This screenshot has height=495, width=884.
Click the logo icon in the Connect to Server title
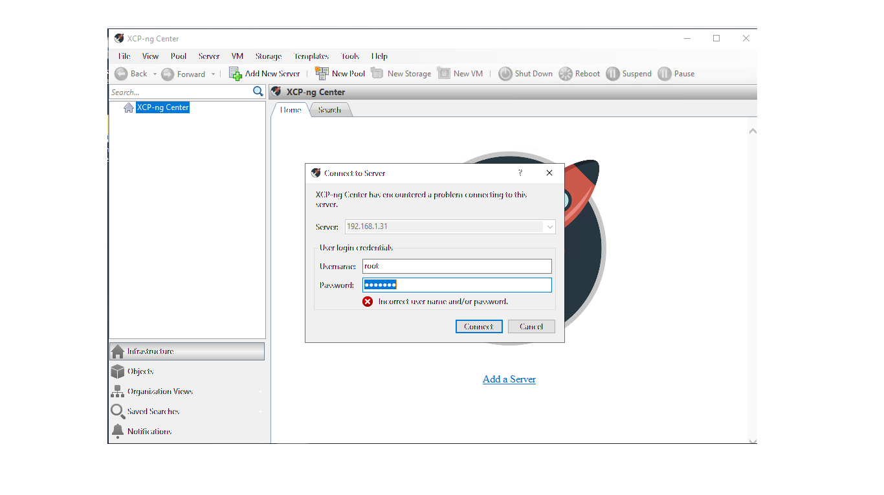click(x=316, y=173)
